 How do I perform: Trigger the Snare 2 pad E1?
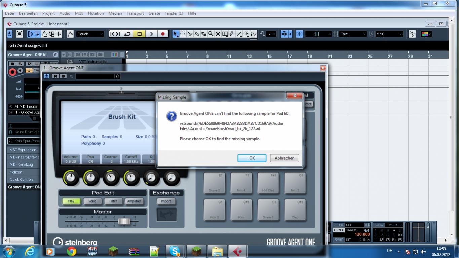point(214,183)
